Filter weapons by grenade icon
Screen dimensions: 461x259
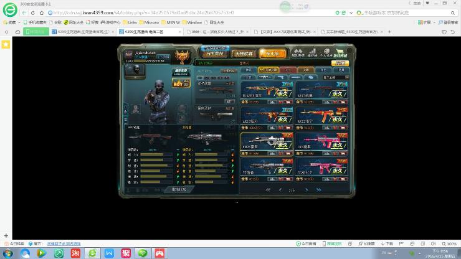tap(311, 77)
